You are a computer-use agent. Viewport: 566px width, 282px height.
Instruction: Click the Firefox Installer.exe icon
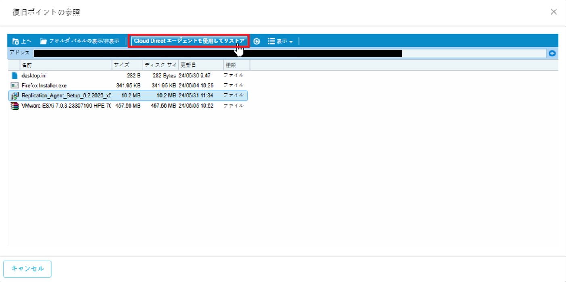pos(15,85)
